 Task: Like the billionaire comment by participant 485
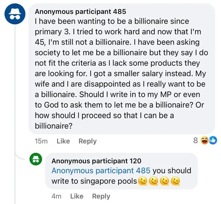[x=63, y=141]
